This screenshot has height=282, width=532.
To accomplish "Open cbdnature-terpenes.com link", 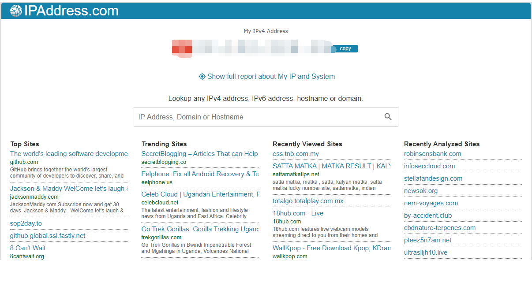I will pos(440,228).
